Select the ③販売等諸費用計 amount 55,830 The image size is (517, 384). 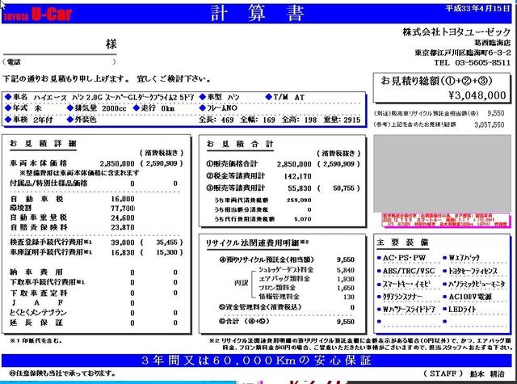(x=300, y=188)
